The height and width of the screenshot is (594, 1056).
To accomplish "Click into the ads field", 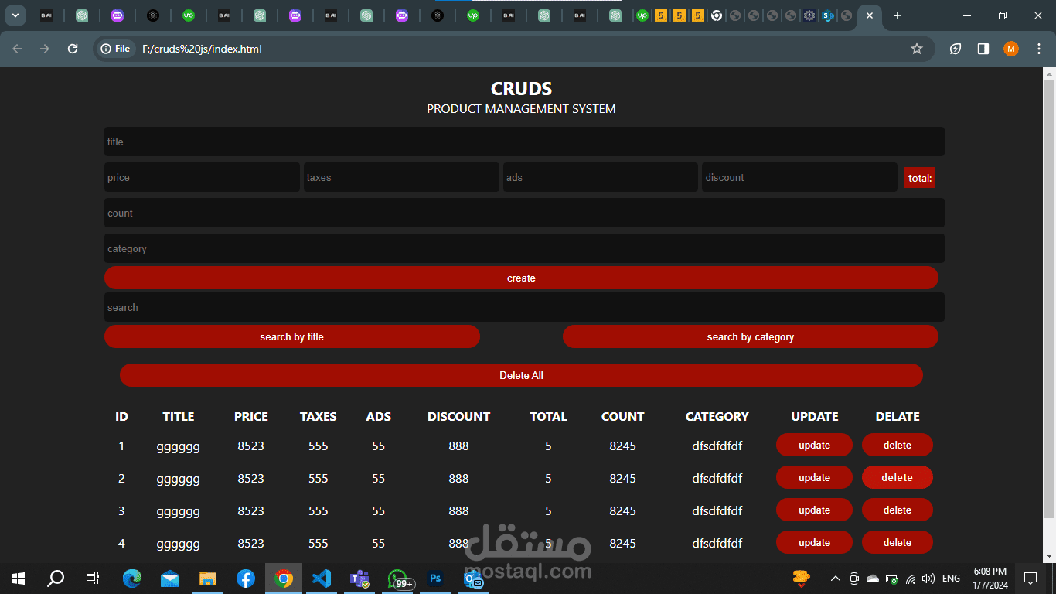I will click(x=601, y=177).
